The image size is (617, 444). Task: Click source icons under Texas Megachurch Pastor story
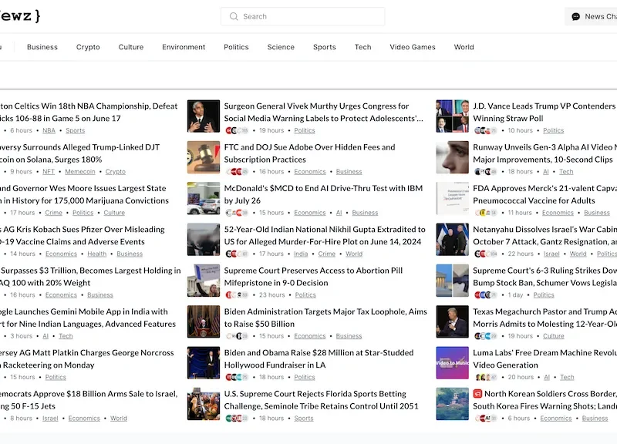click(486, 336)
